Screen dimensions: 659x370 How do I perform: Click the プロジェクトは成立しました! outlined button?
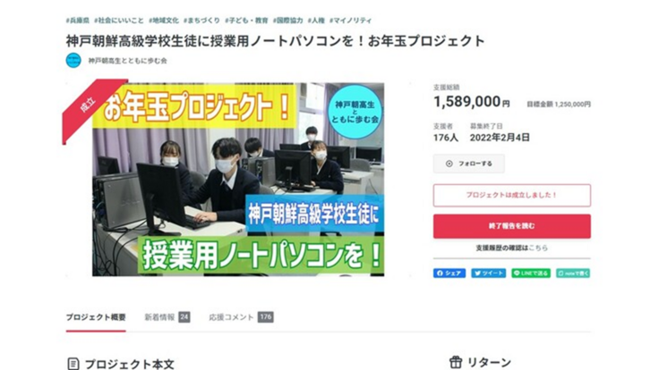pyautogui.click(x=512, y=195)
